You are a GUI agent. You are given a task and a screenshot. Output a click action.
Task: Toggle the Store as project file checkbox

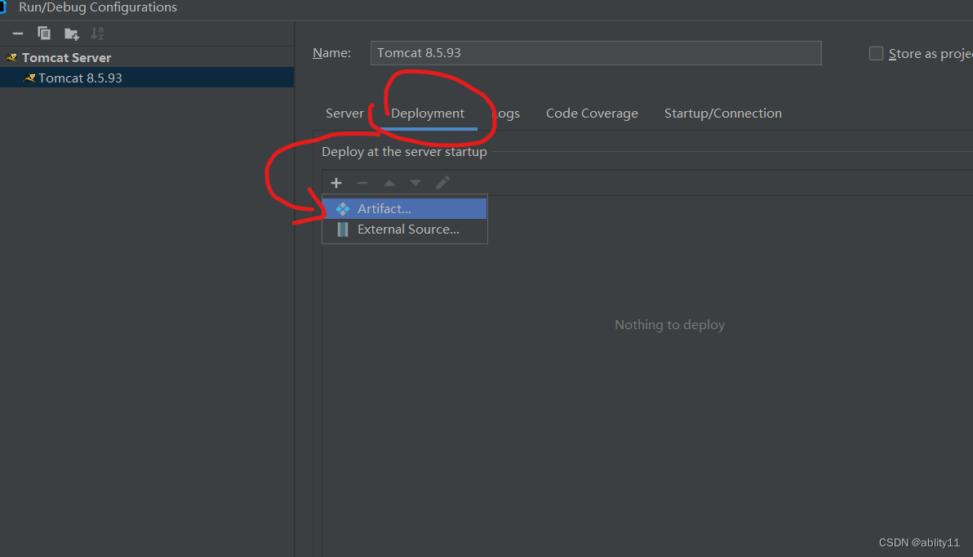tap(876, 53)
